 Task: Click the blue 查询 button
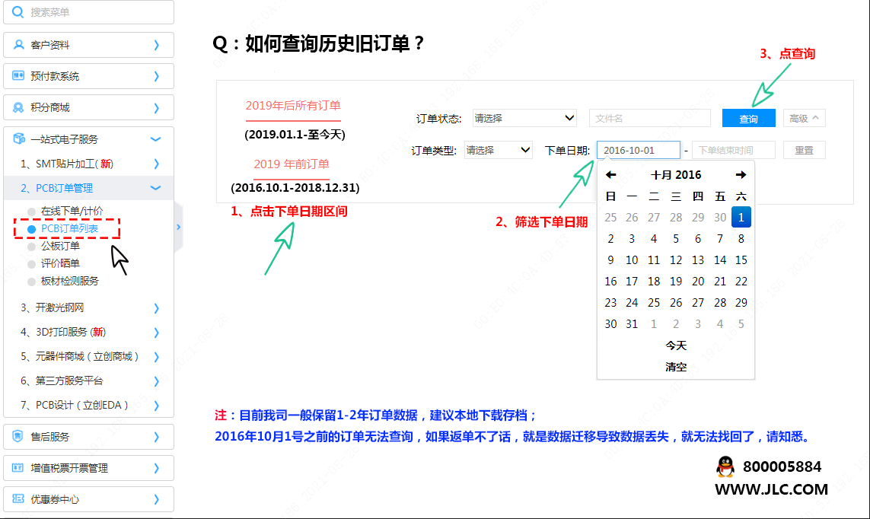(x=748, y=119)
